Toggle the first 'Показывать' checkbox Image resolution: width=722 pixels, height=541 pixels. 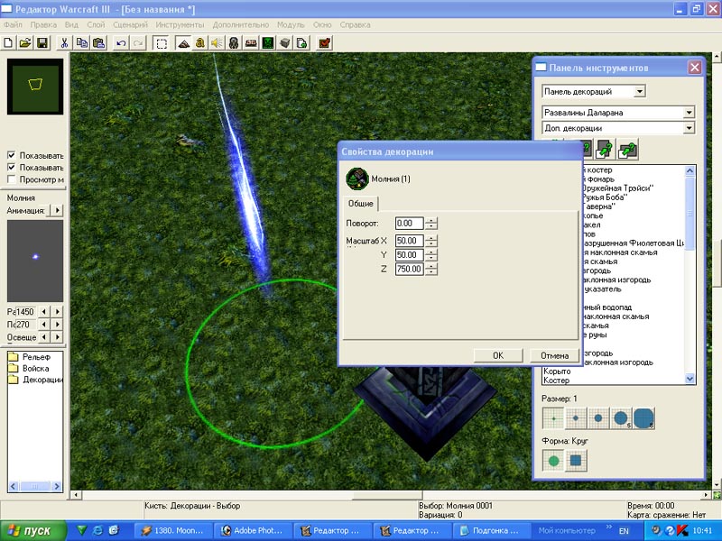[x=12, y=155]
